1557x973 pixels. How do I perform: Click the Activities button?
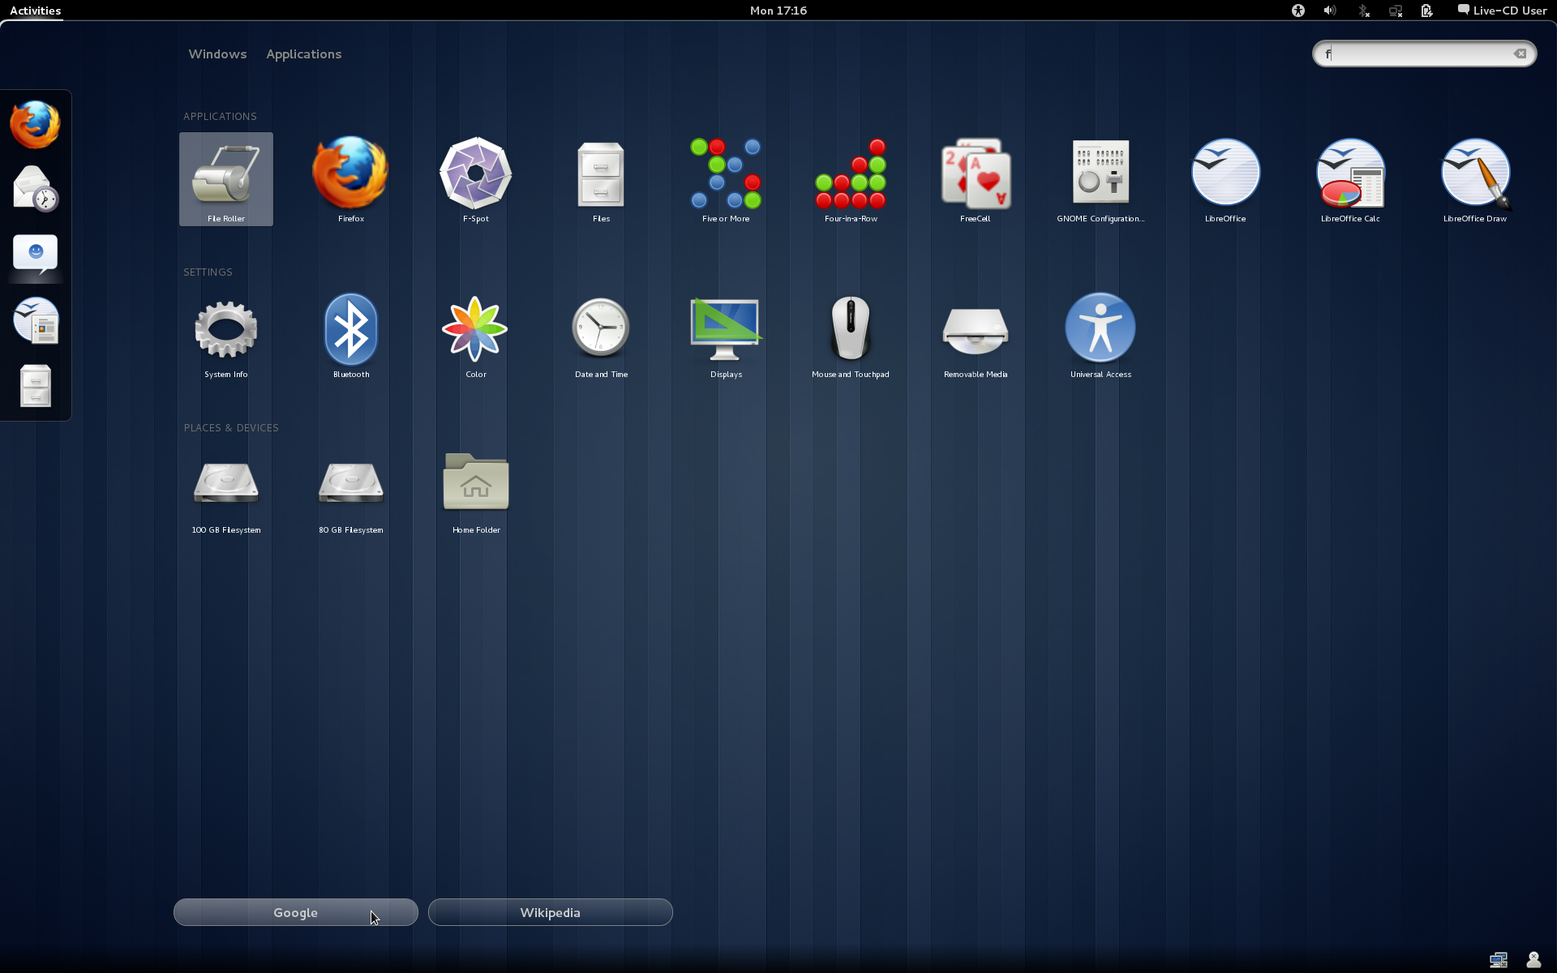(36, 11)
